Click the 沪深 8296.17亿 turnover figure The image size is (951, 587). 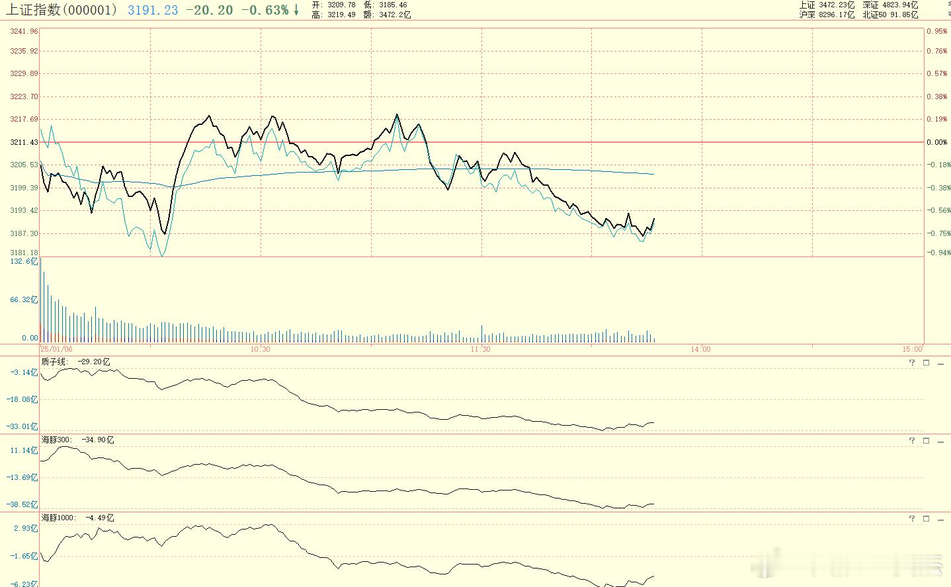click(827, 15)
